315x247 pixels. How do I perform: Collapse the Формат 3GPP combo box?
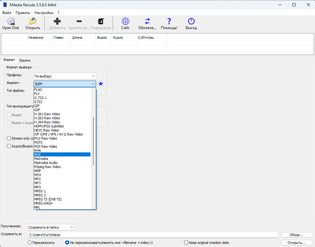pyautogui.click(x=65, y=84)
